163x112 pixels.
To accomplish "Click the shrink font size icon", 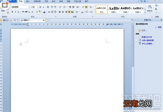I will tap(44, 7).
